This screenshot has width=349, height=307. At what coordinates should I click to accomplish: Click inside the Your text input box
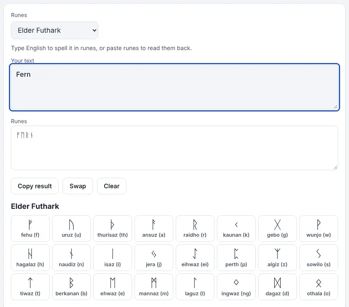[174, 87]
